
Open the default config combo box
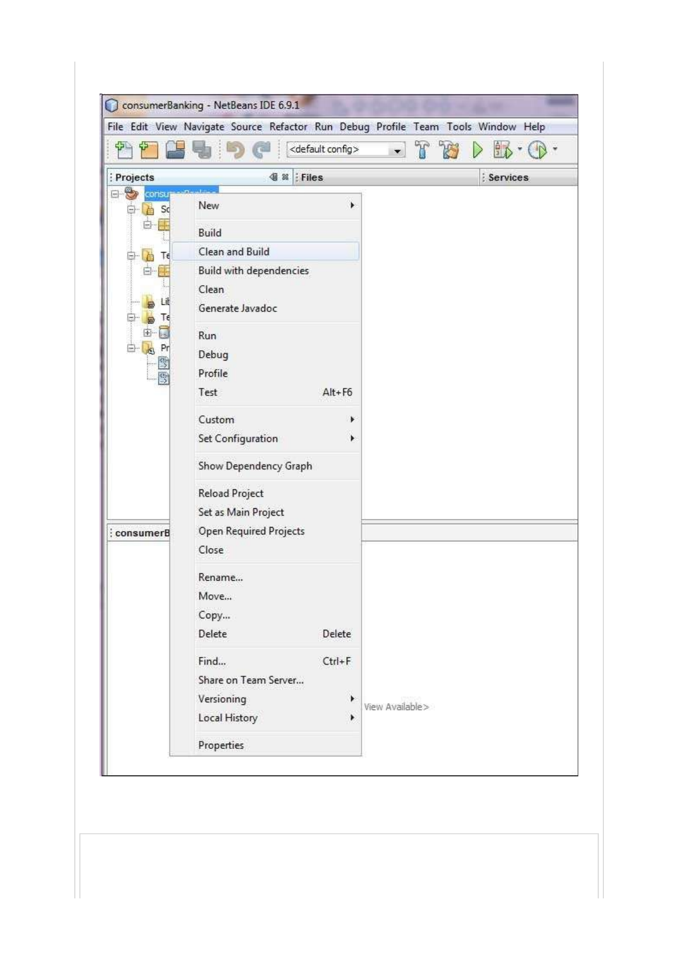(x=346, y=149)
